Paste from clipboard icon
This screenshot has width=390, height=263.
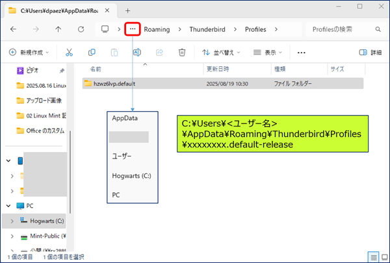click(114, 53)
